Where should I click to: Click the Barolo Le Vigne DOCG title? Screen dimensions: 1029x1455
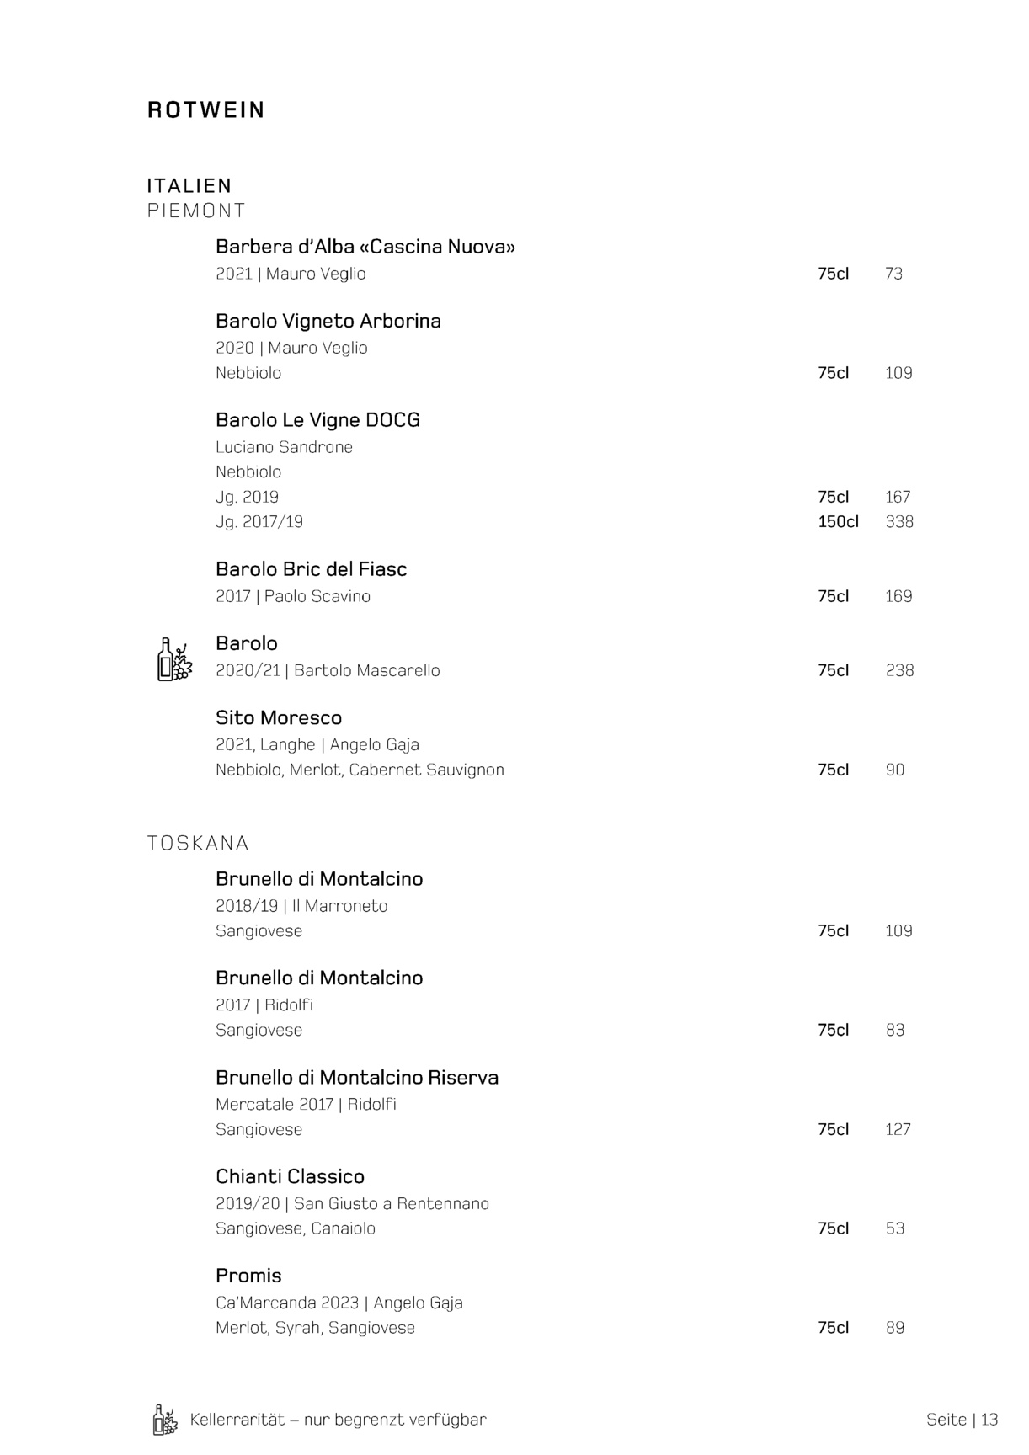click(317, 420)
